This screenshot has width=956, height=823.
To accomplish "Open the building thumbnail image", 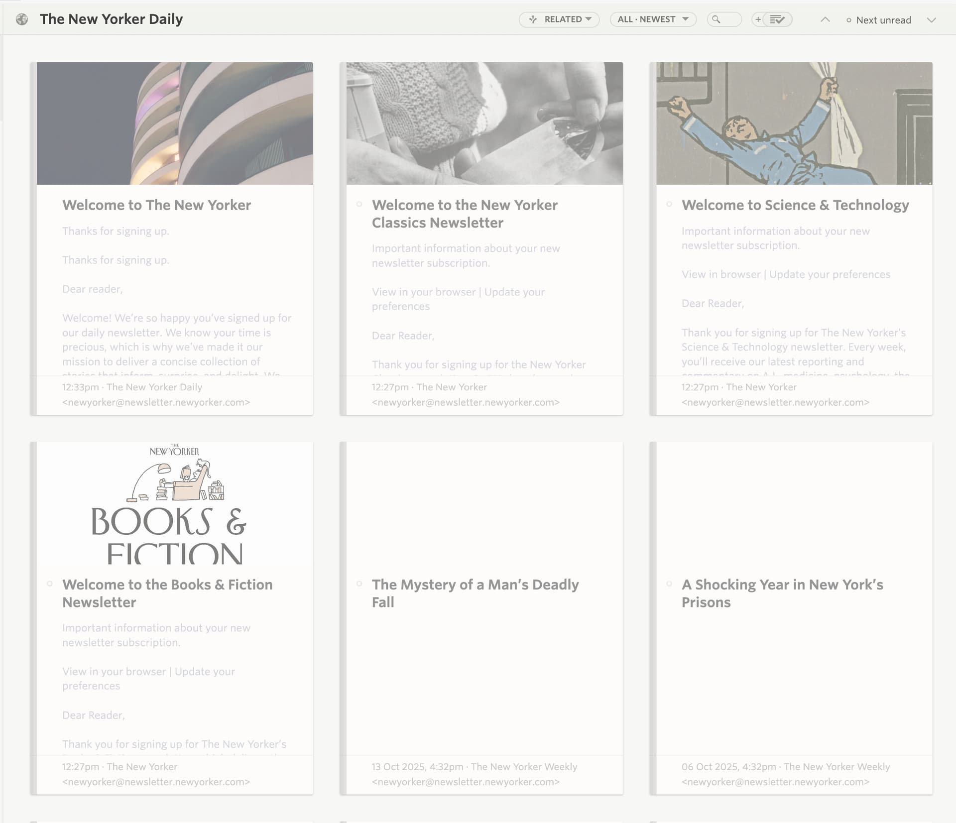I will (x=175, y=123).
